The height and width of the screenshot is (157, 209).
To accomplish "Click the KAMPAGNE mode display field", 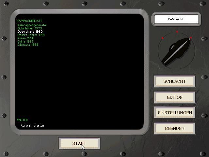I will point(176,19).
